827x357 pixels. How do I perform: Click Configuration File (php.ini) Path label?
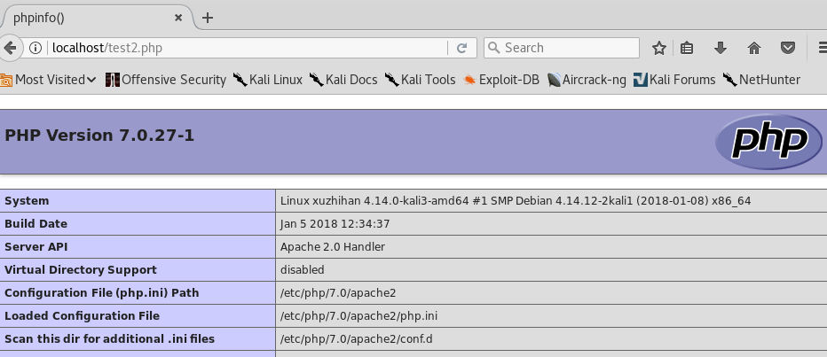(102, 292)
